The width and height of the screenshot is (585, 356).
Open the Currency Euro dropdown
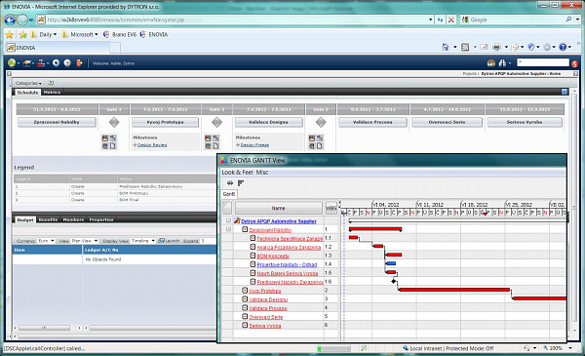(x=46, y=241)
